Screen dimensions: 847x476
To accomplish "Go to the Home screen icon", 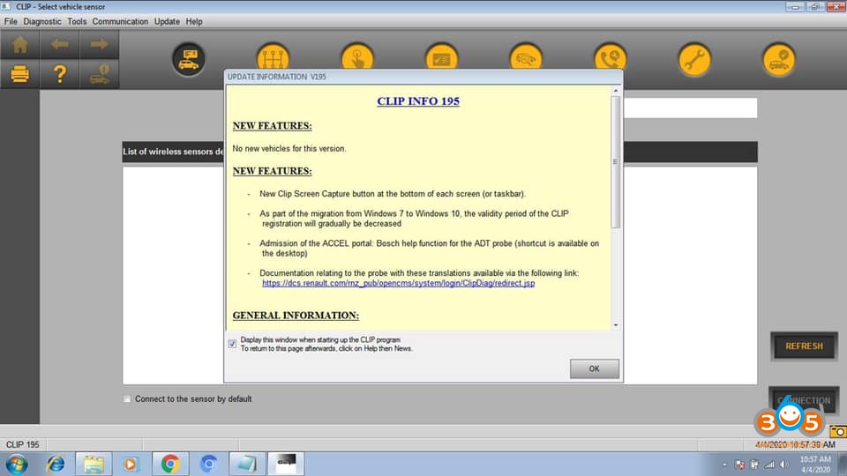I will [x=20, y=44].
